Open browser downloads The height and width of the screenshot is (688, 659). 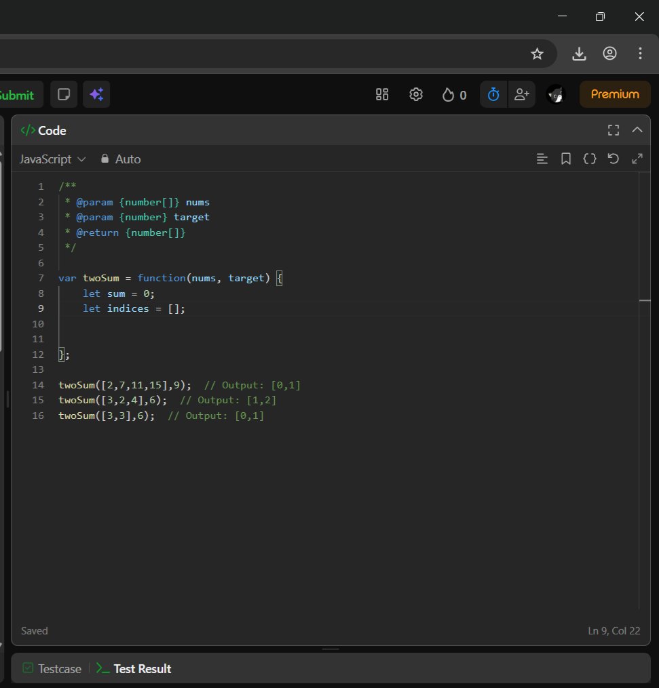(579, 54)
